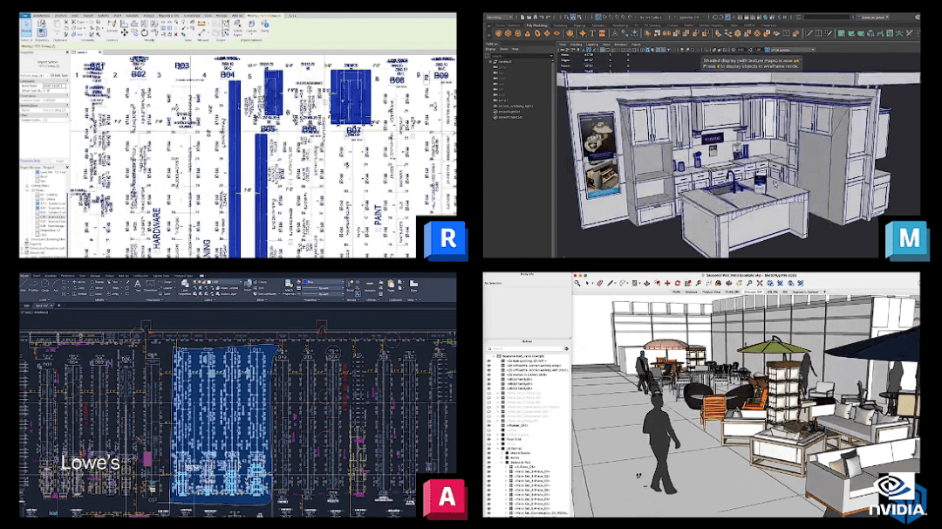Viewport: 942px width, 529px height.
Task: Click the Query import tool in Revit
Action: [x=264, y=25]
